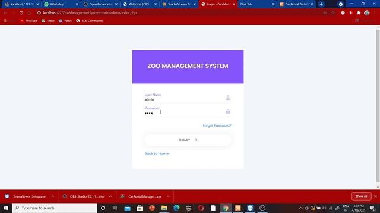
Task: Click the Windows Start button
Action: pos(6,208)
